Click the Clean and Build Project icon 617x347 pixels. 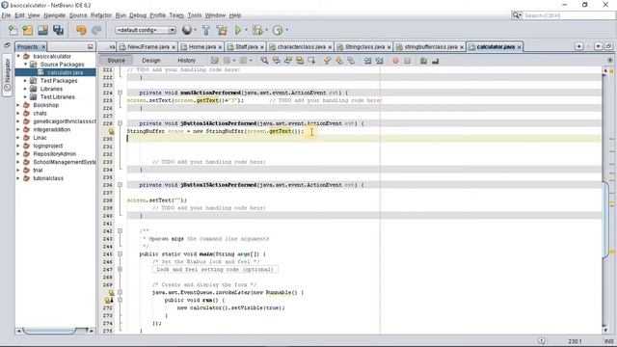coord(222,30)
